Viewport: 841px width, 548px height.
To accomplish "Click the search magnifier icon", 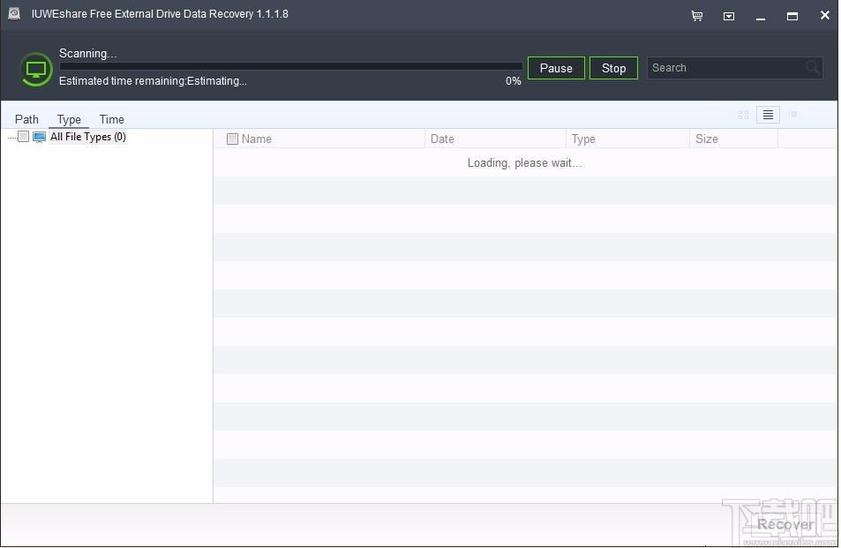I will pos(813,68).
